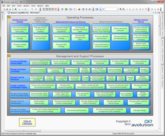Open the document tab list dropdown arrow
The image size is (165, 136).
pos(153,13)
